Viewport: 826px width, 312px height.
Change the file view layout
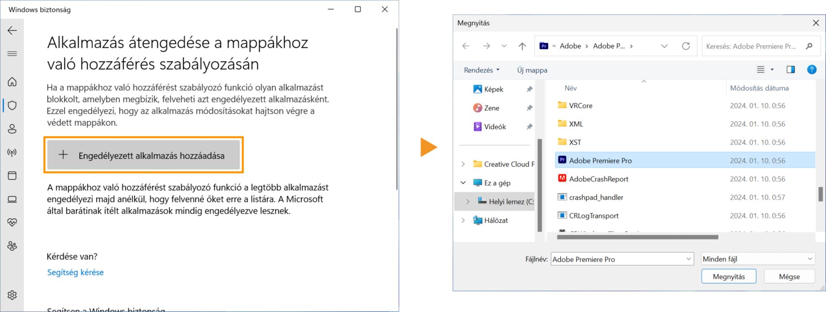[761, 70]
